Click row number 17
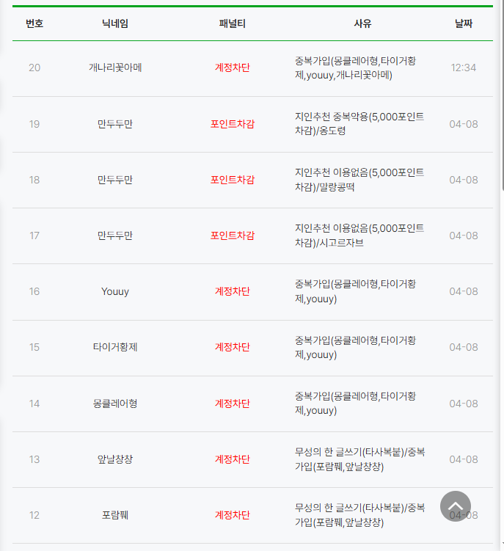This screenshot has height=551, width=504. point(34,236)
